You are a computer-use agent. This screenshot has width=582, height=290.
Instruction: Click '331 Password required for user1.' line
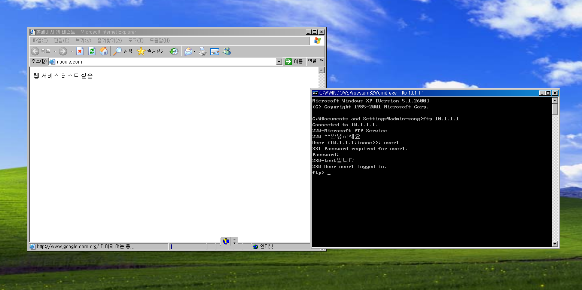click(x=360, y=149)
